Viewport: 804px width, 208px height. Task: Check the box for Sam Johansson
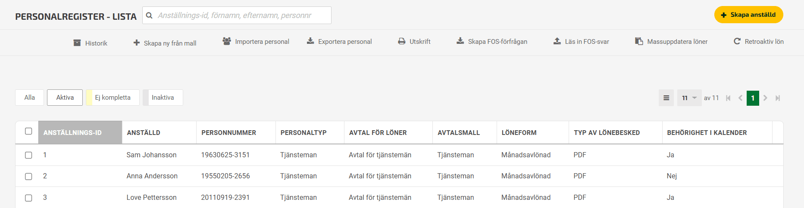click(x=28, y=155)
